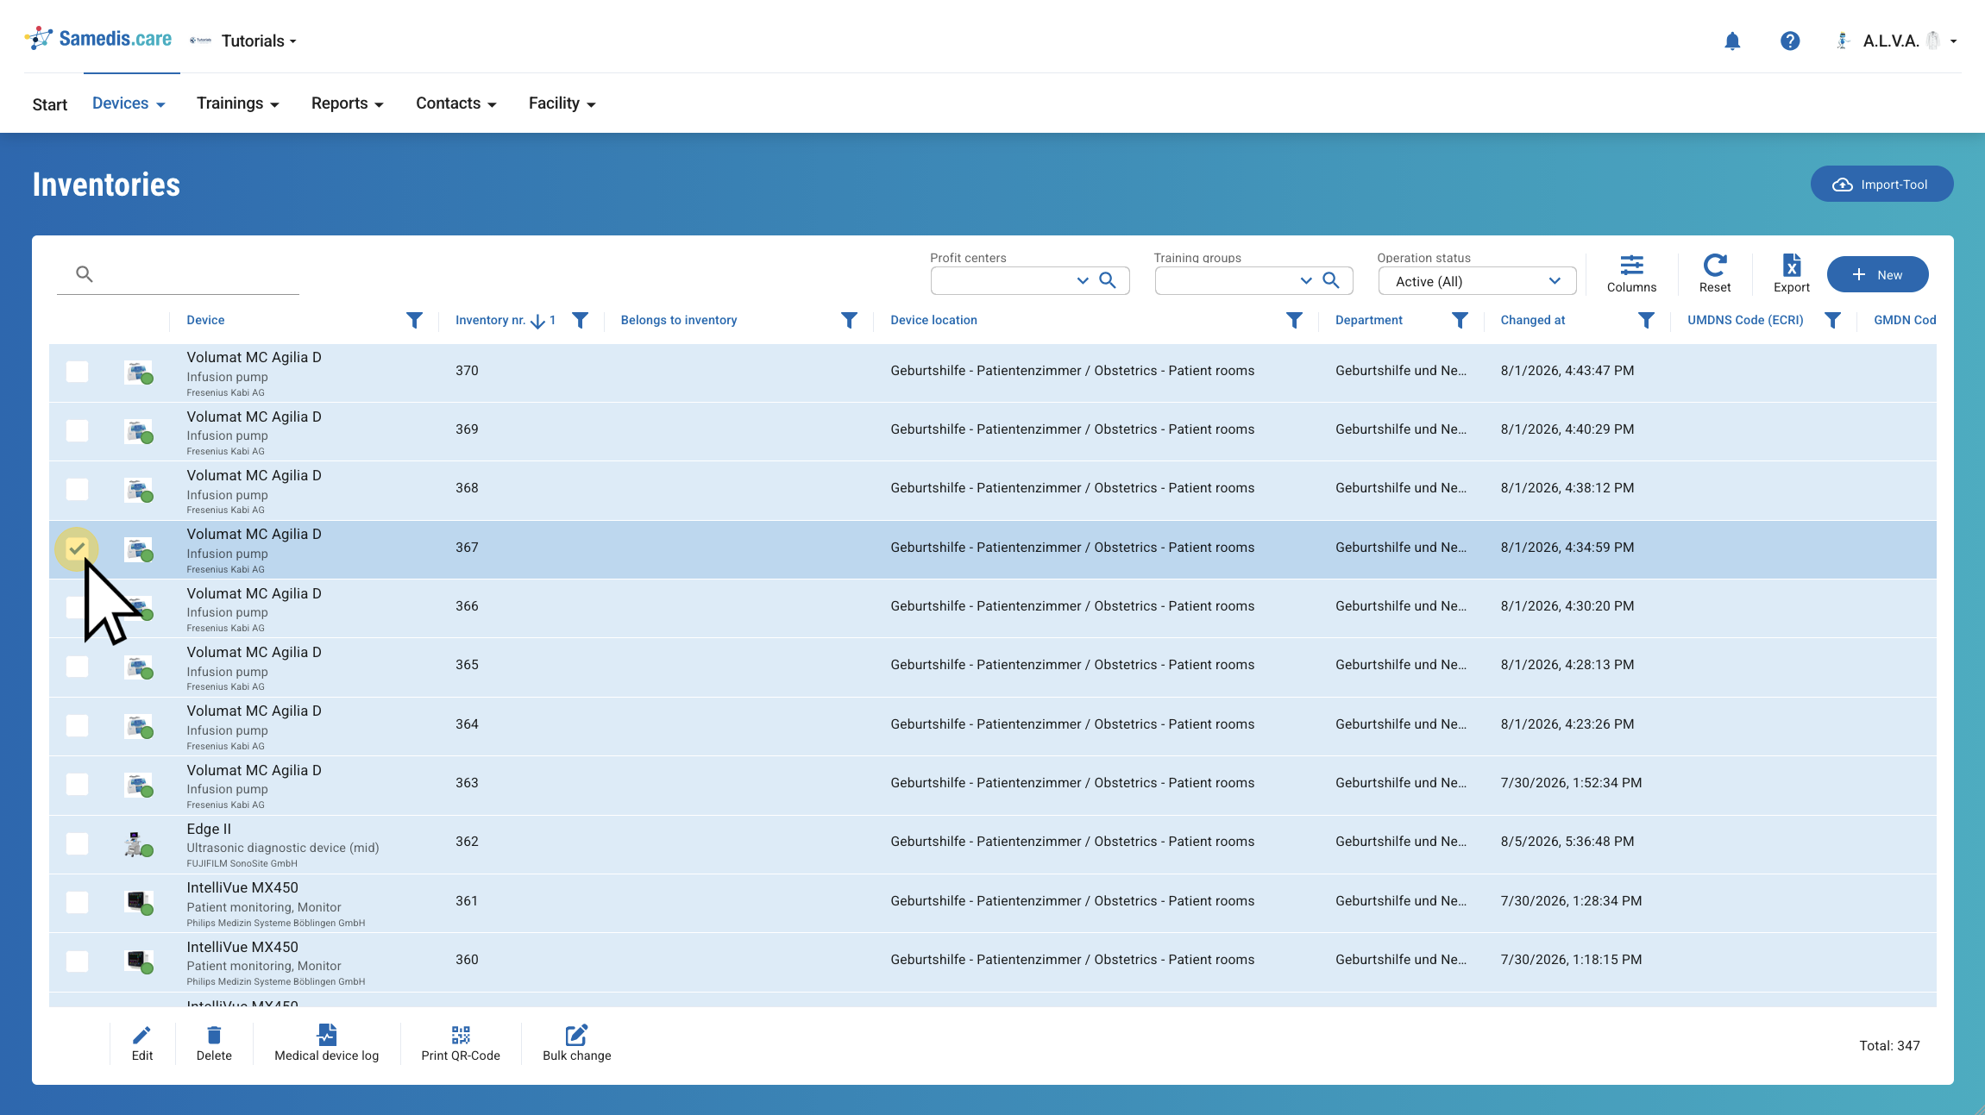This screenshot has width=1985, height=1115.
Task: Edit the selected inventory
Action: point(142,1043)
